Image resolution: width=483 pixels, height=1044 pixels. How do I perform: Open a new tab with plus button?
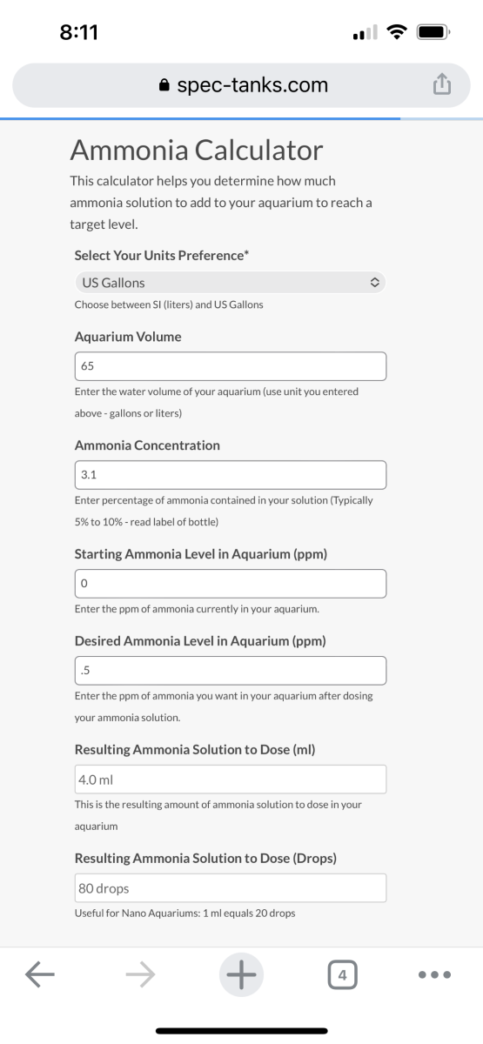pyautogui.click(x=241, y=976)
